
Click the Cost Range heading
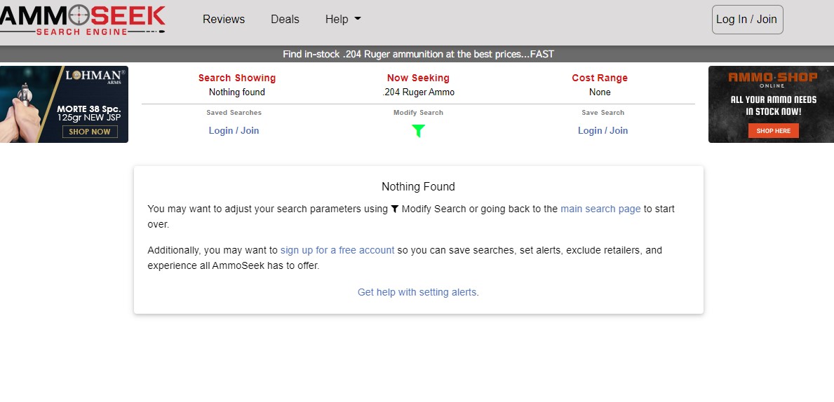(600, 78)
